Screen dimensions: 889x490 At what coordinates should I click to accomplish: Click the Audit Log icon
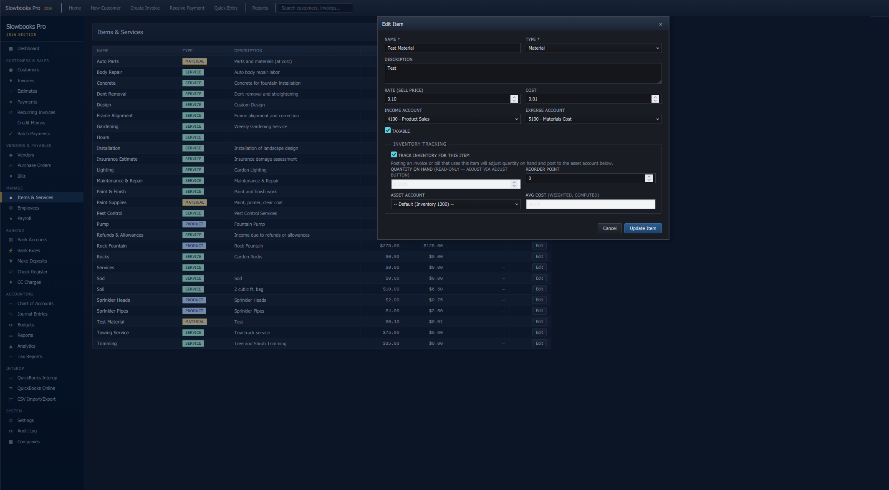pyautogui.click(x=11, y=431)
